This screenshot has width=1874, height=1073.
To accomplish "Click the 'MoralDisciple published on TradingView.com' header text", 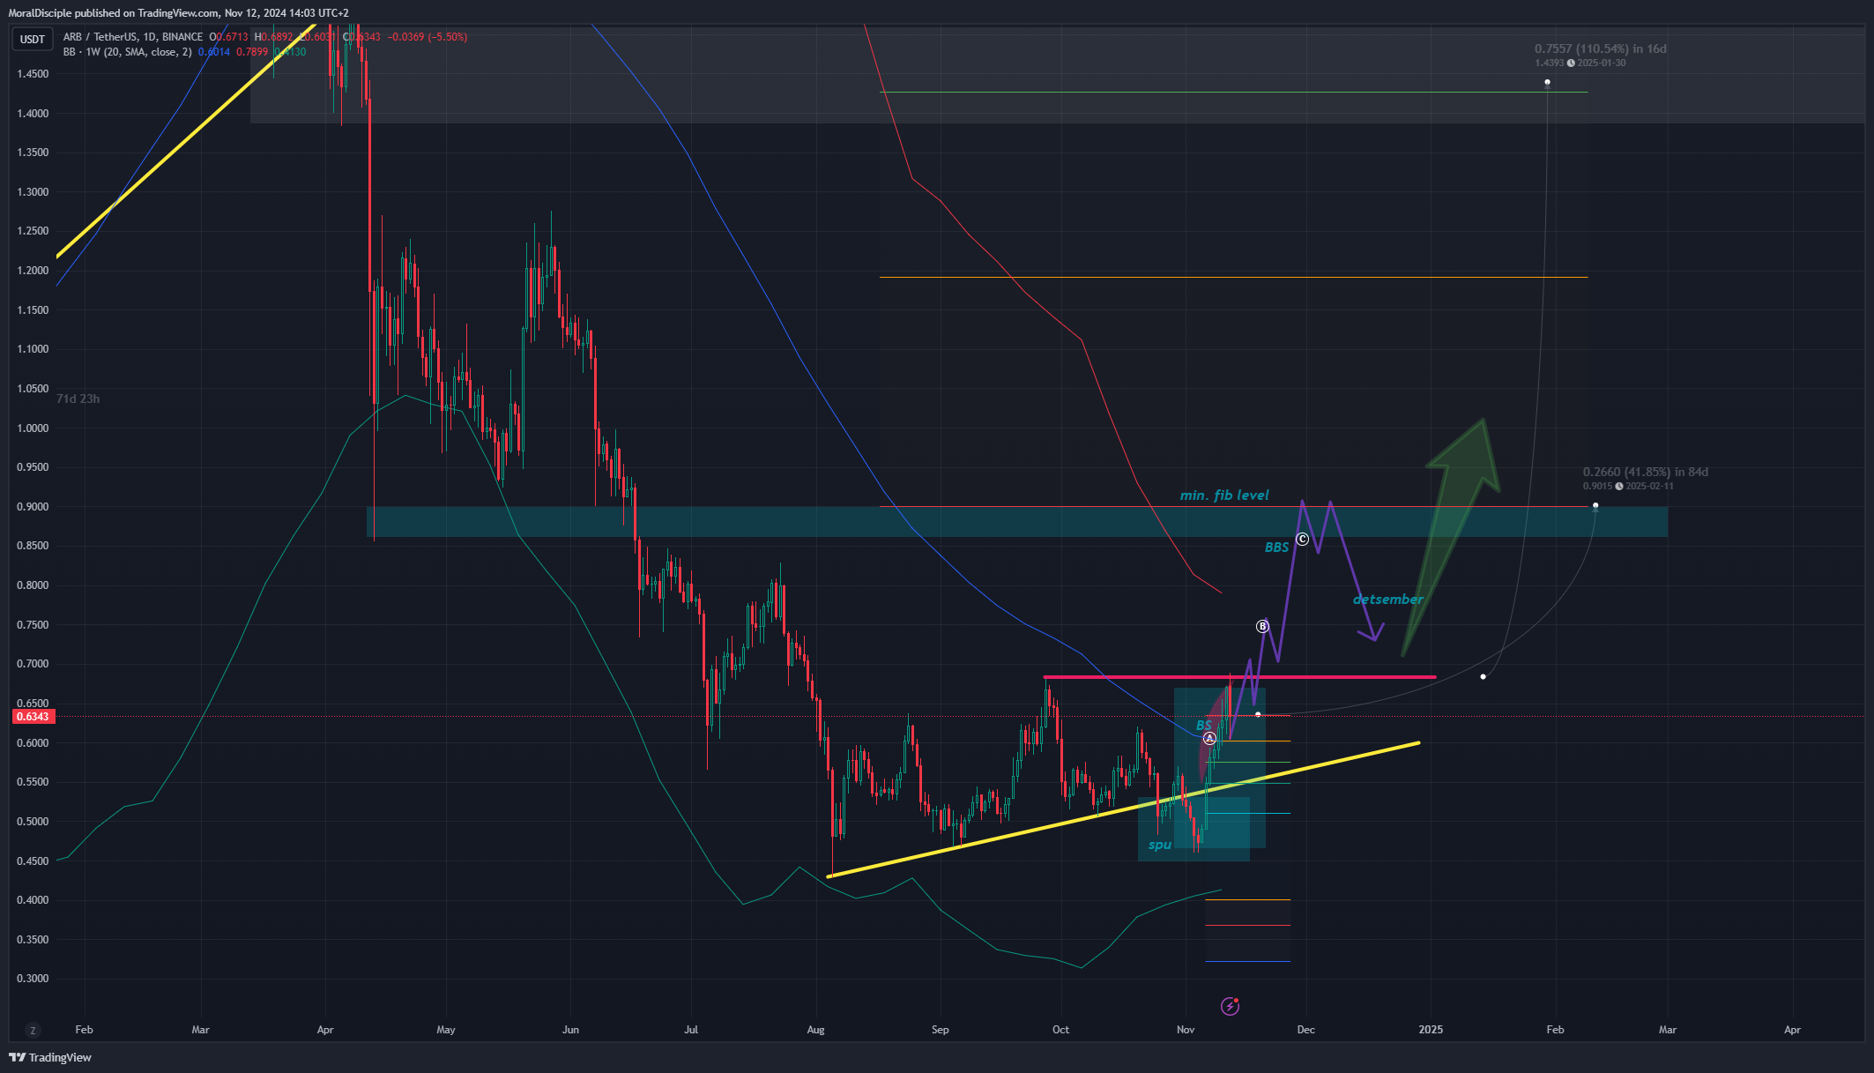I will point(114,13).
